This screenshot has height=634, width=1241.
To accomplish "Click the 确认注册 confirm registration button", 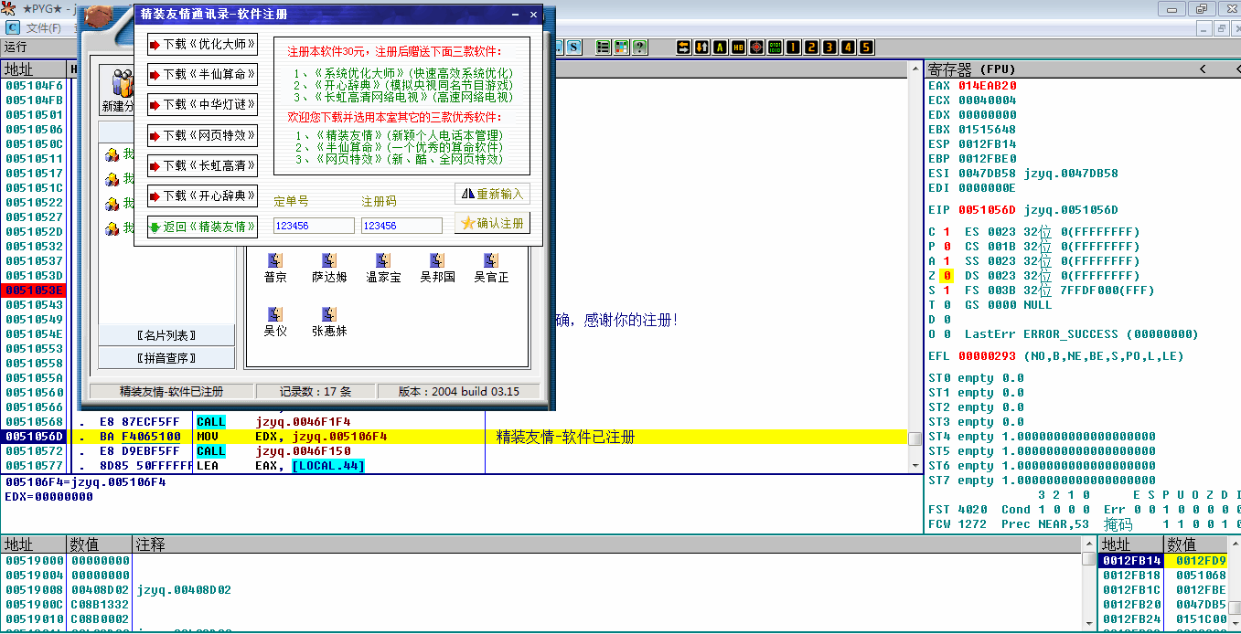I will (x=492, y=223).
